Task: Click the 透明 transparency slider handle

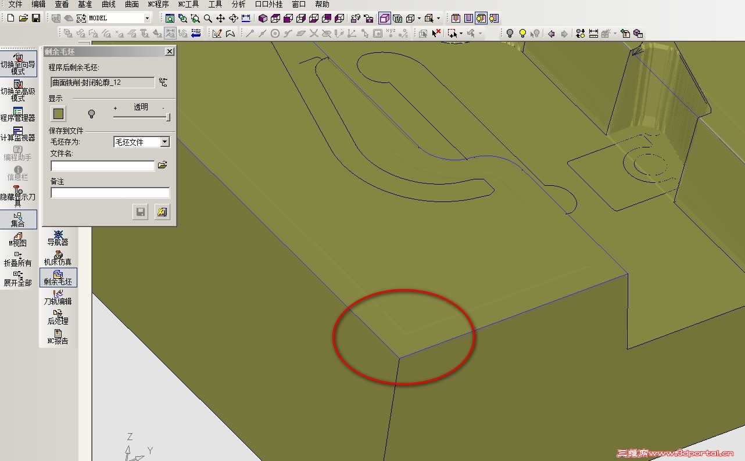Action: [168, 117]
